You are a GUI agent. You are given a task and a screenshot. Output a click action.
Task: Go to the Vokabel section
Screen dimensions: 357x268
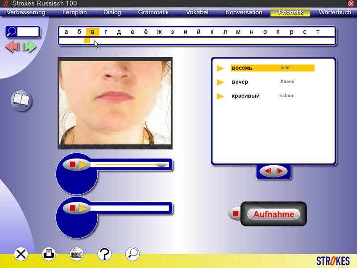(197, 13)
